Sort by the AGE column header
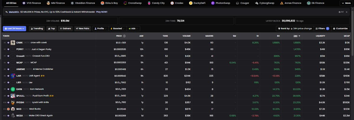The height and width of the screenshot is (120, 354). [x=141, y=36]
